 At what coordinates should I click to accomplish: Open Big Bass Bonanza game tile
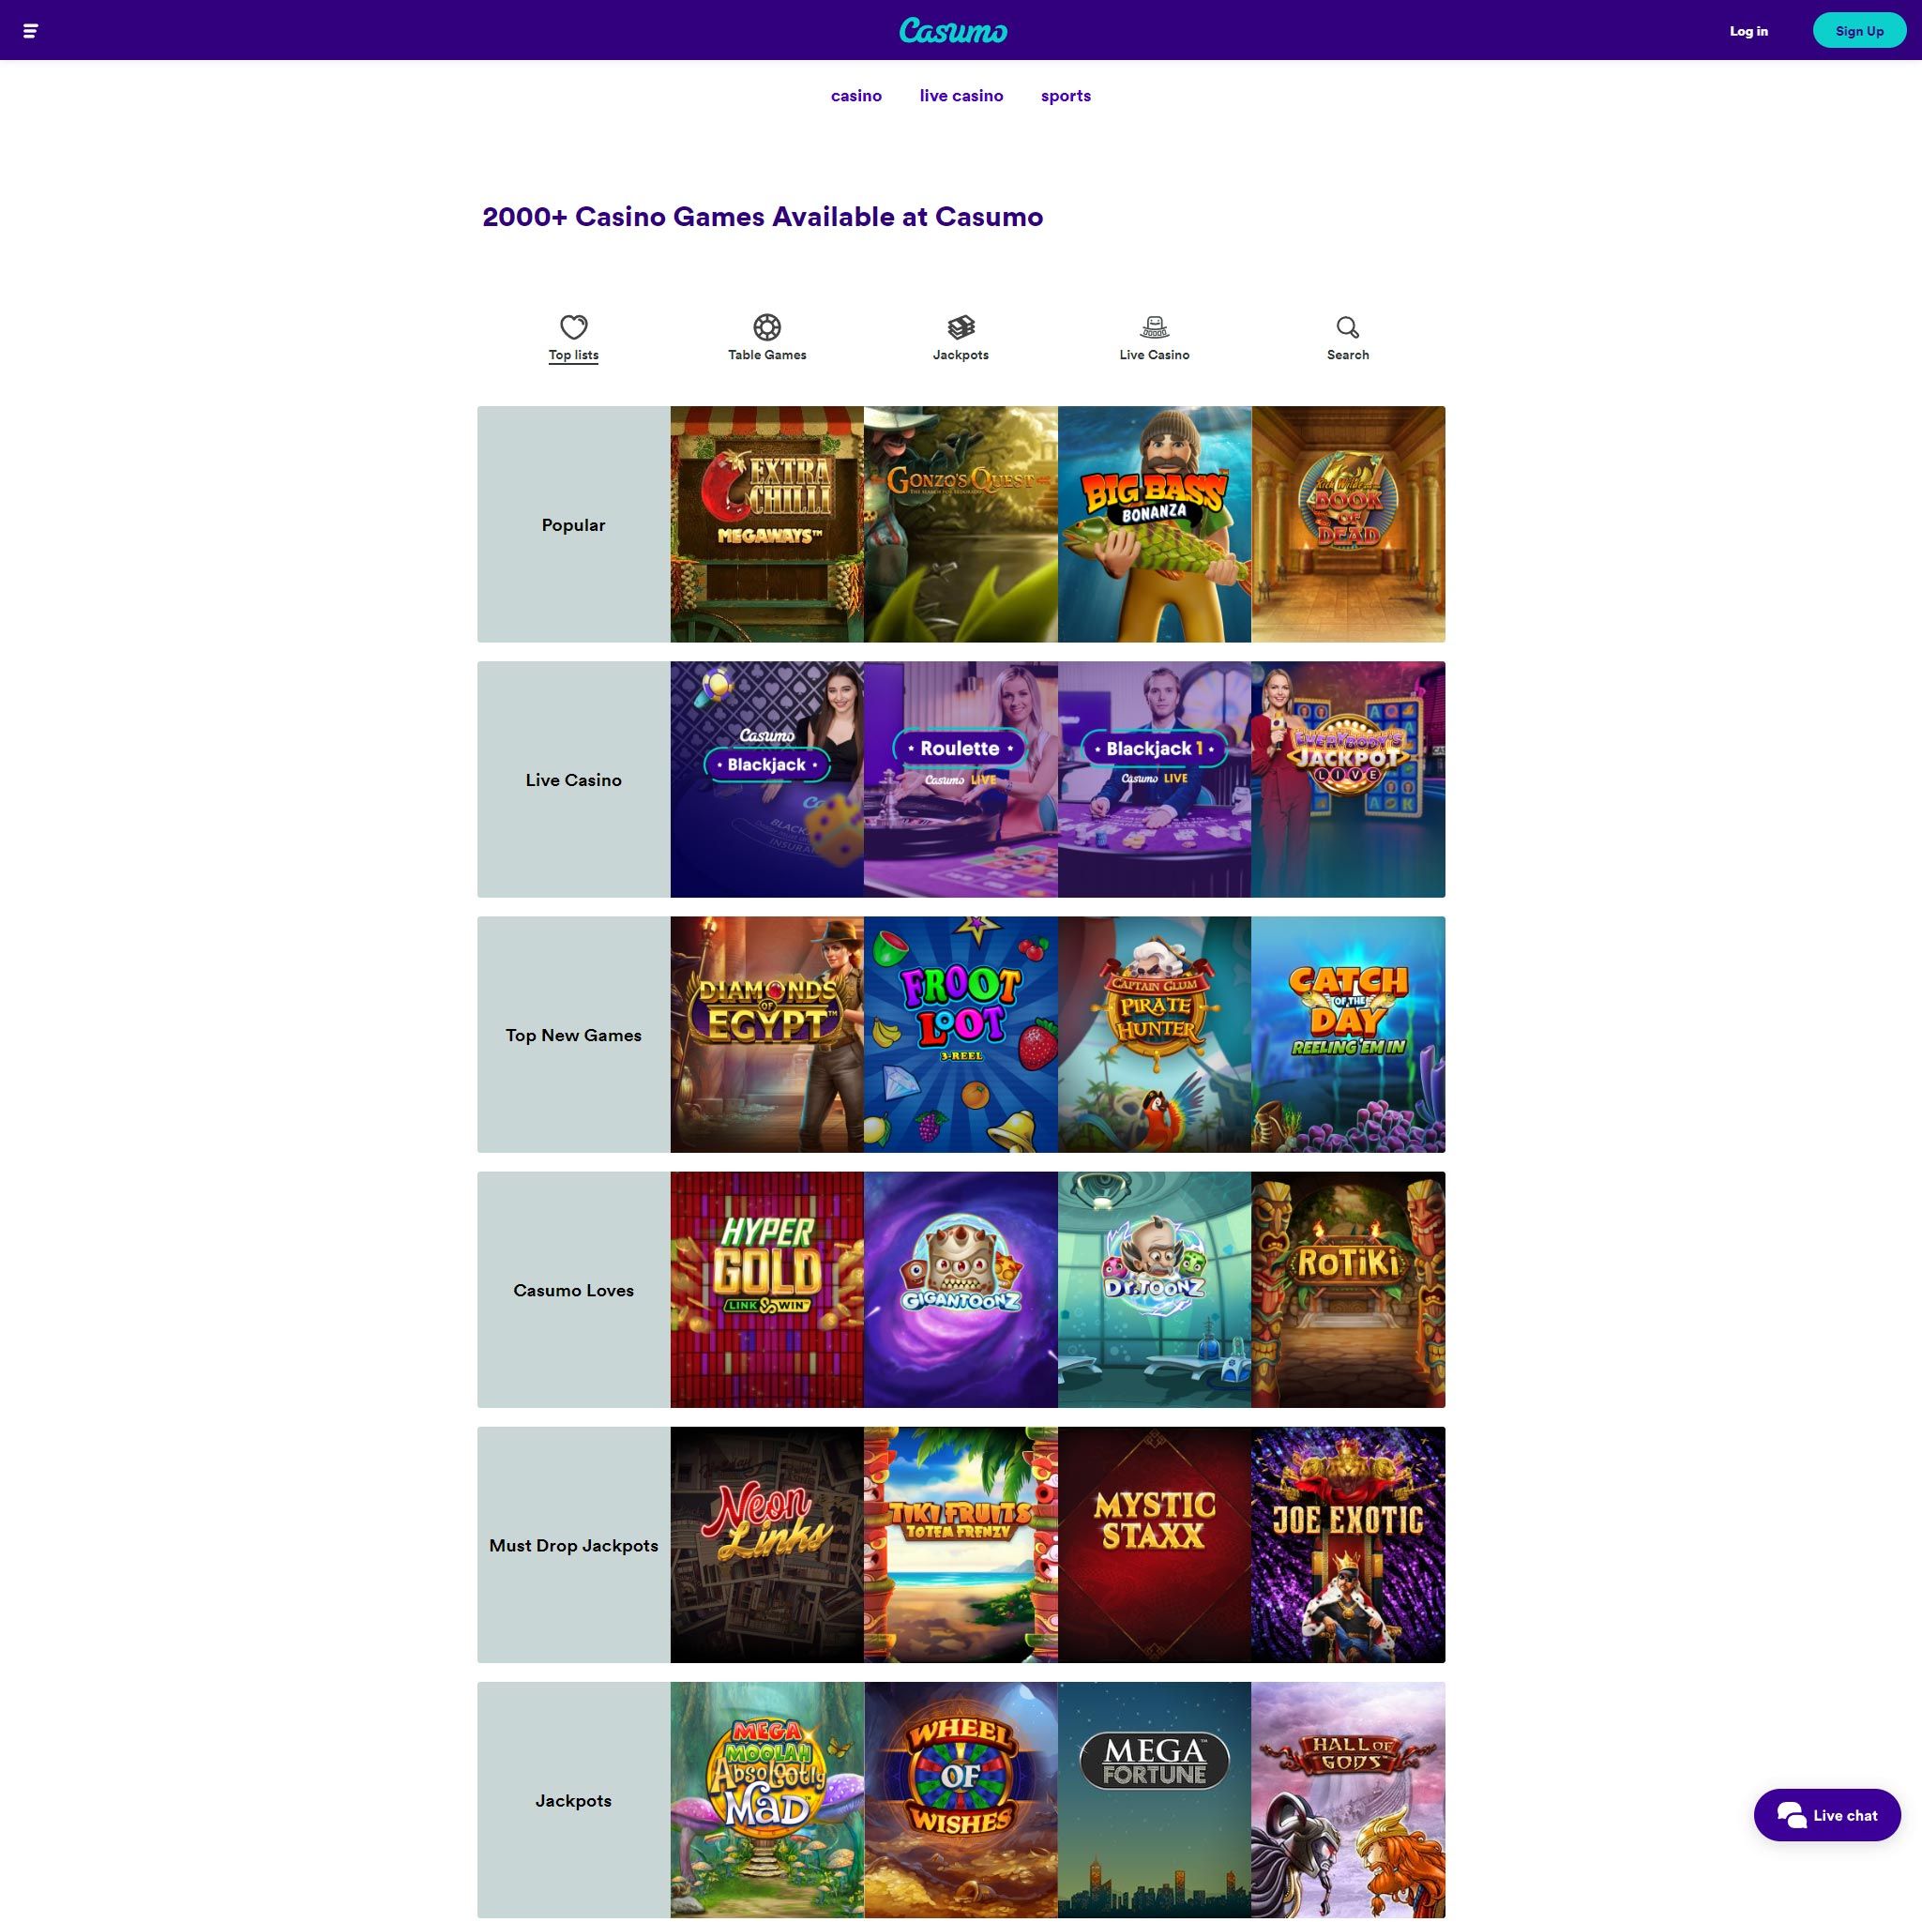pos(1154,524)
